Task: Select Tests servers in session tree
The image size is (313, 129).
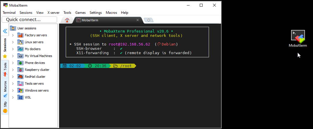Action: click(x=34, y=84)
